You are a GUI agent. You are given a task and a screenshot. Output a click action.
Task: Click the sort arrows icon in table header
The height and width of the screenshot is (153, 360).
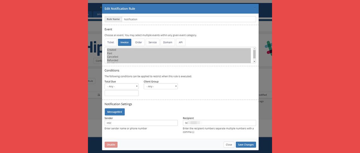point(99,95)
